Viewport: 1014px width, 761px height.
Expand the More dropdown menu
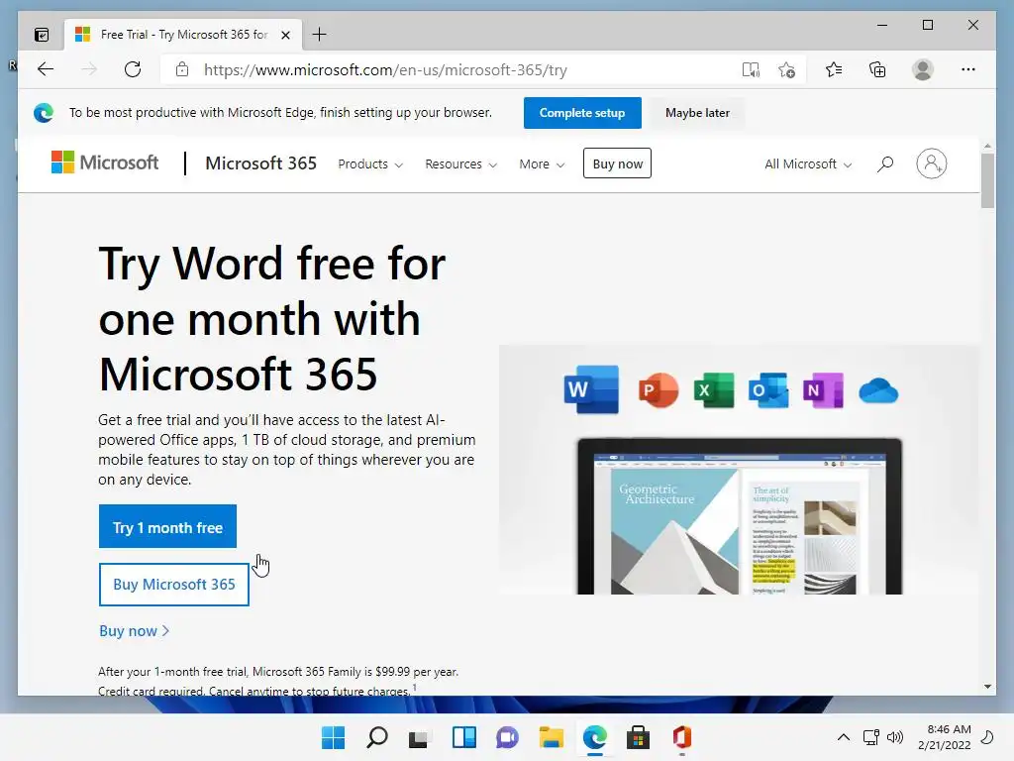[x=542, y=163]
